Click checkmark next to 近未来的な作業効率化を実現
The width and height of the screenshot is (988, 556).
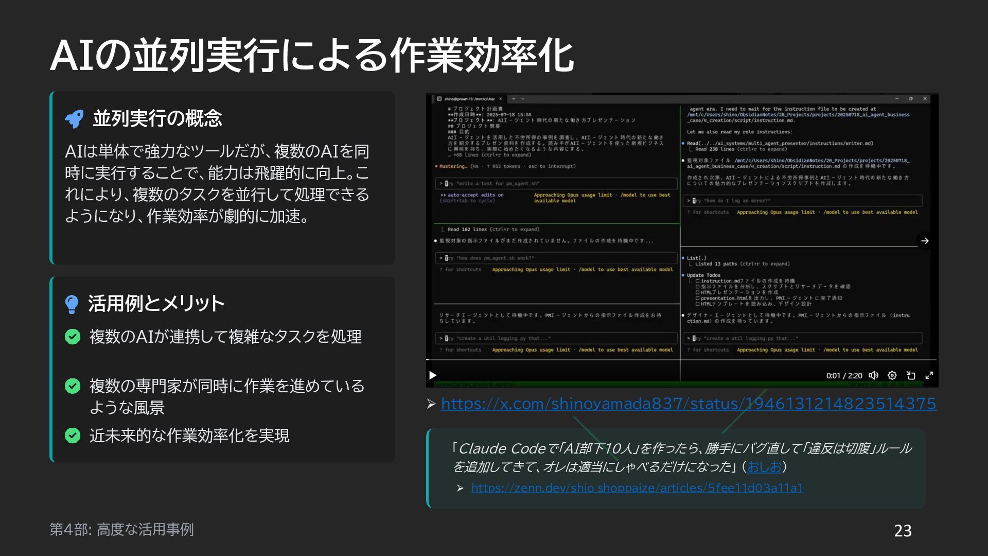(x=73, y=436)
